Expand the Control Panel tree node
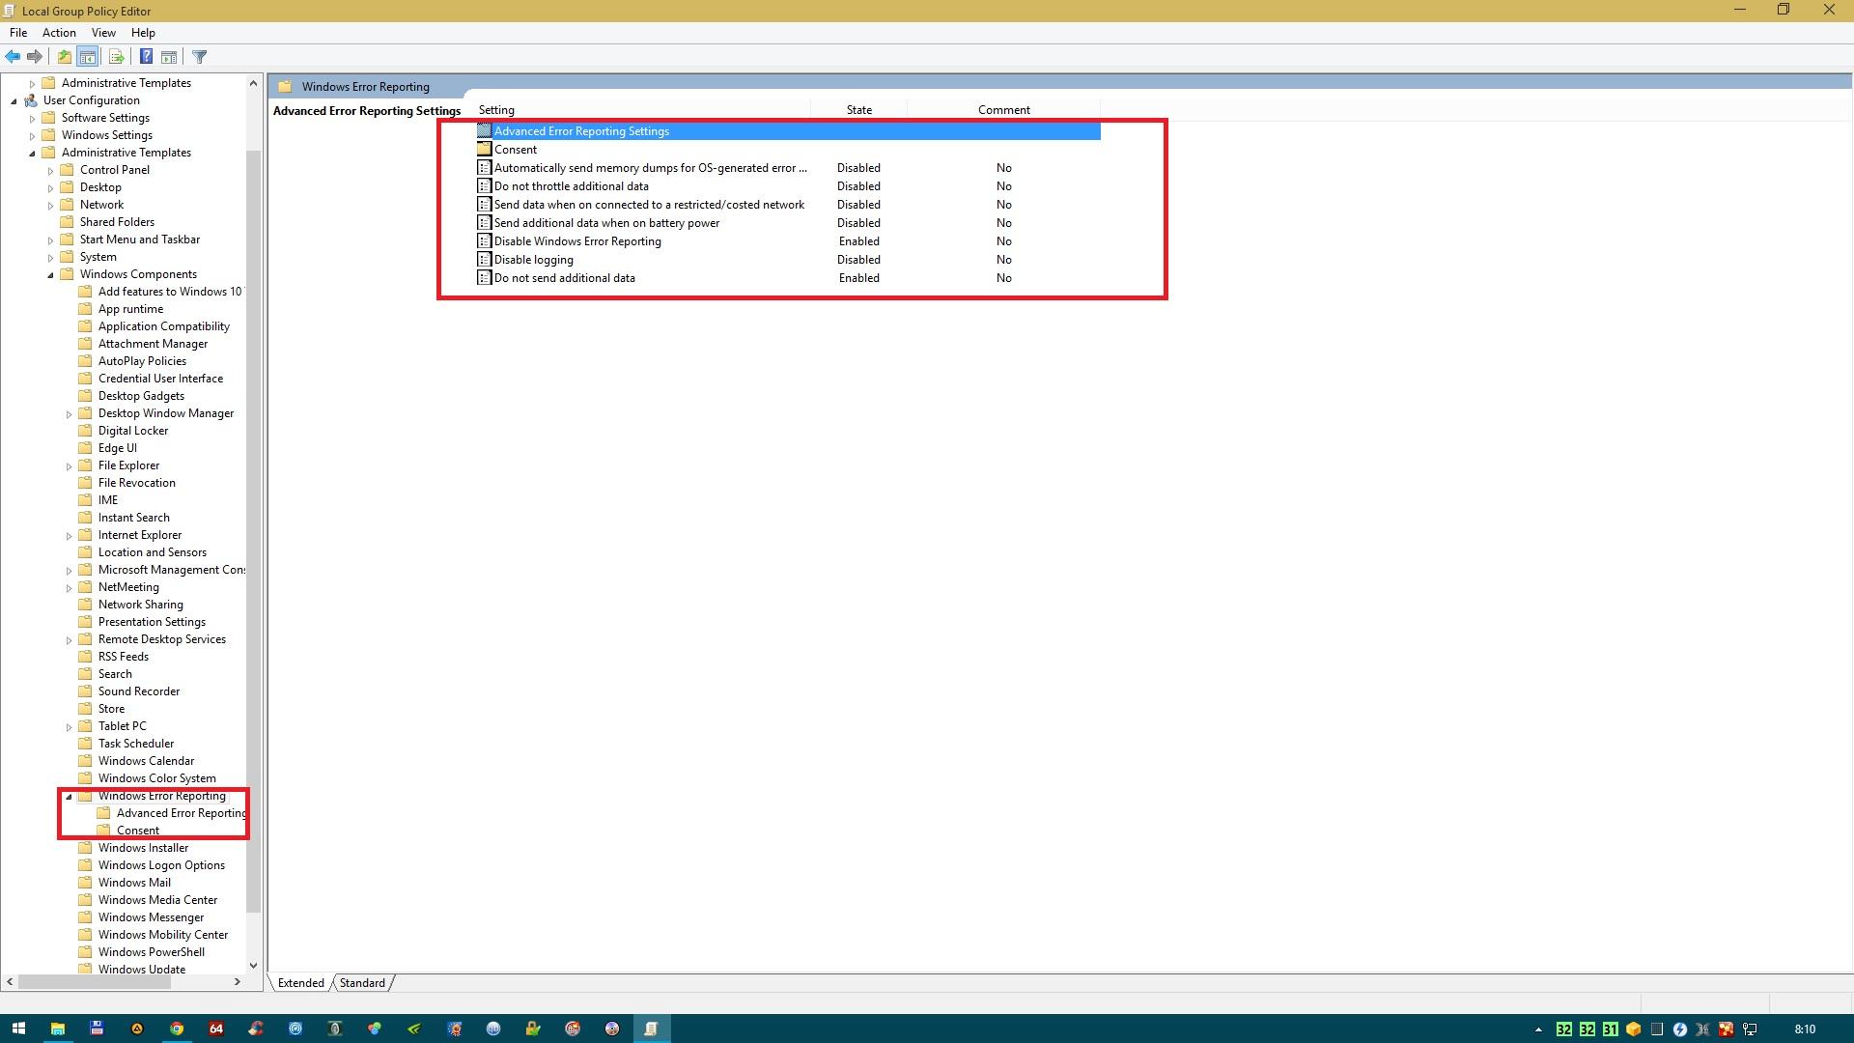The height and width of the screenshot is (1043, 1854). tap(50, 171)
